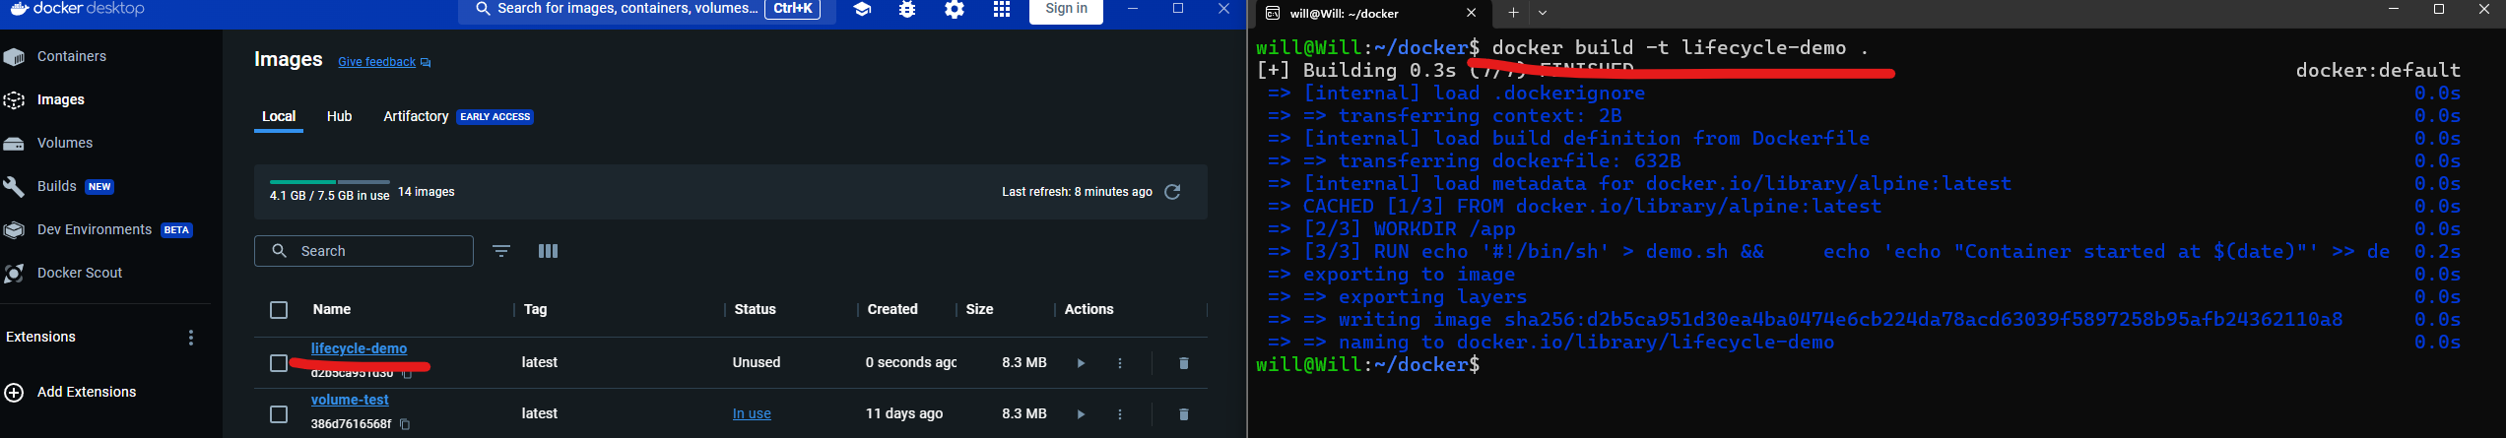Check the lifecycle-demo image checkbox

click(279, 363)
